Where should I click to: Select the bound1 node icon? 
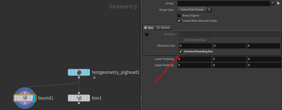click(25, 98)
